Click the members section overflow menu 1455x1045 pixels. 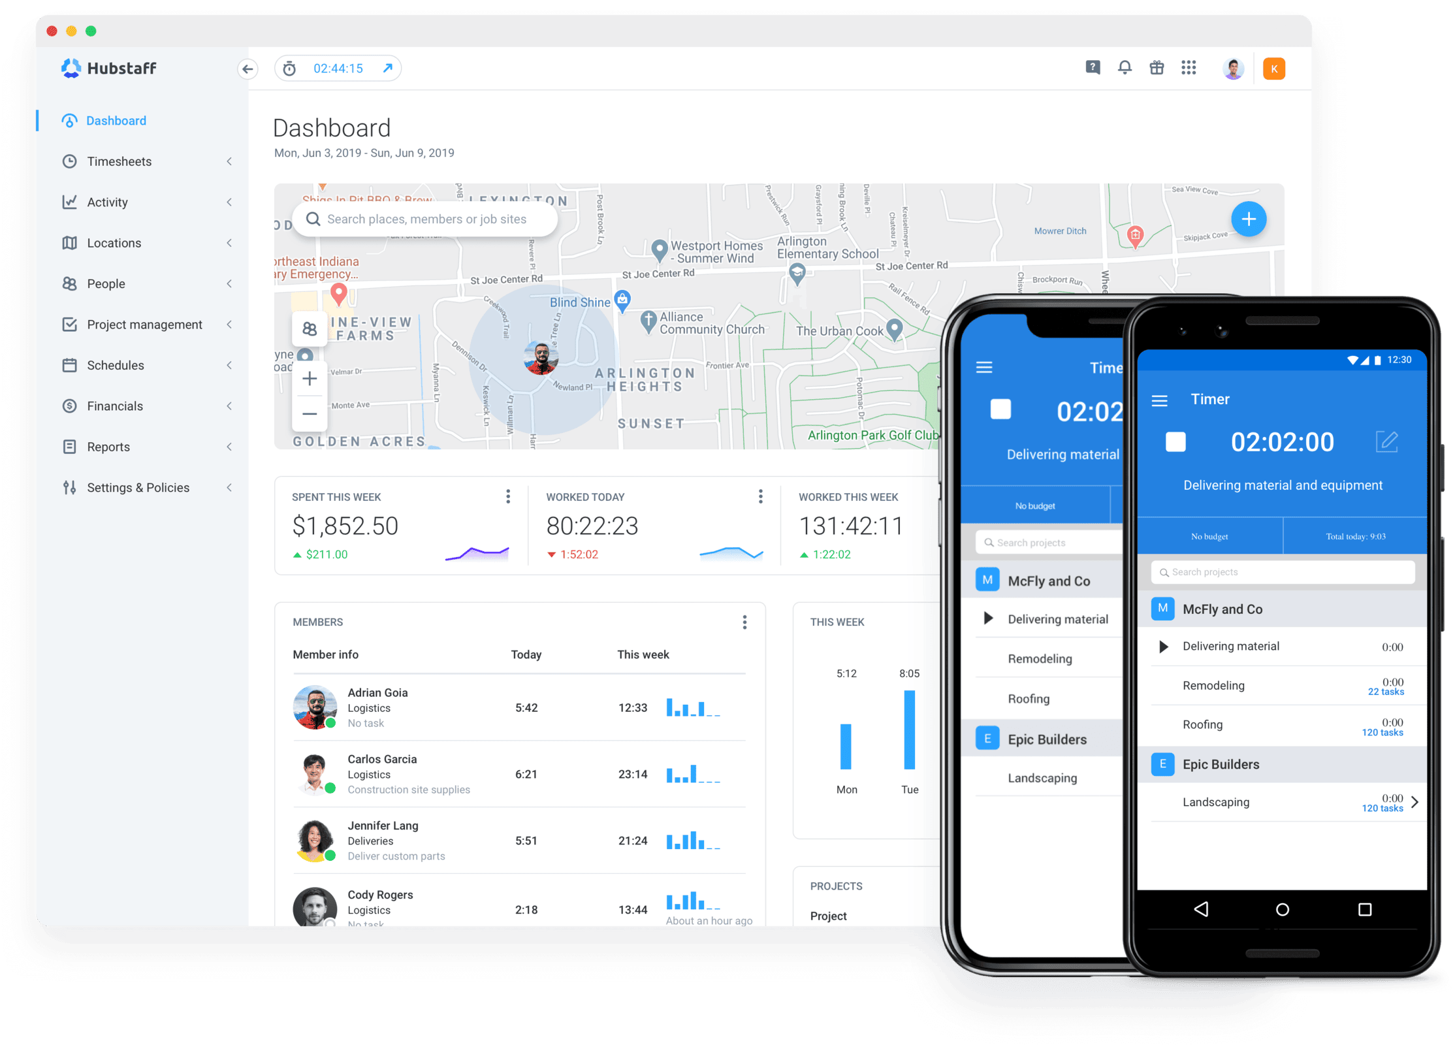[x=744, y=622]
